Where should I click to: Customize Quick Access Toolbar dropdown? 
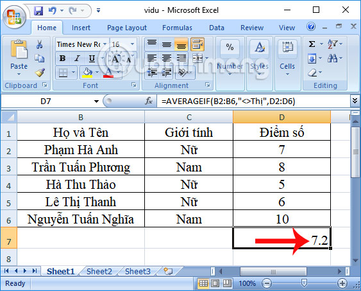[x=99, y=10]
